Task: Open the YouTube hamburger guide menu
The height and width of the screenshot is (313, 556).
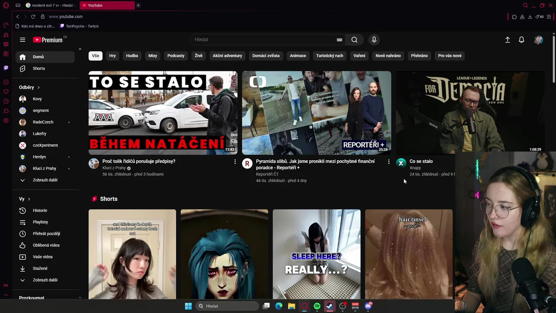Action: 23,40
